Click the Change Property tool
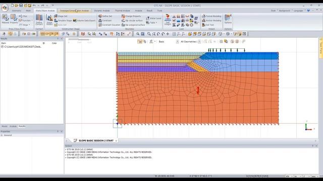Viewport: 323px width, 181px height. [x=131, y=16]
